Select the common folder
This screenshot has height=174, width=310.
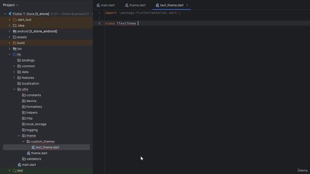[28, 66]
